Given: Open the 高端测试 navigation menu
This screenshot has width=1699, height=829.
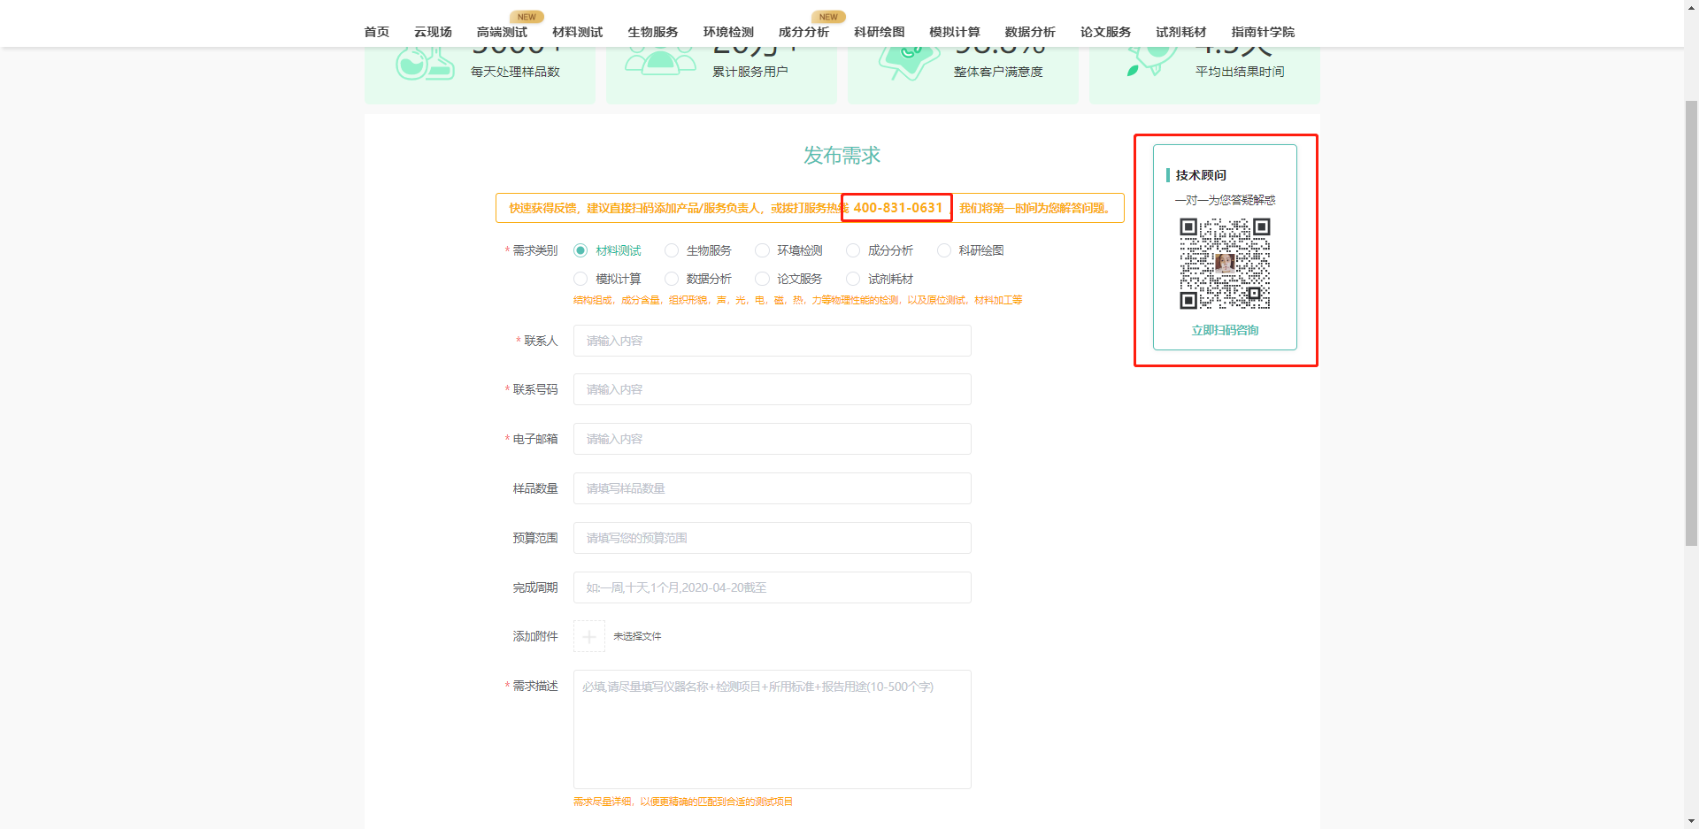Looking at the screenshot, I should (502, 32).
